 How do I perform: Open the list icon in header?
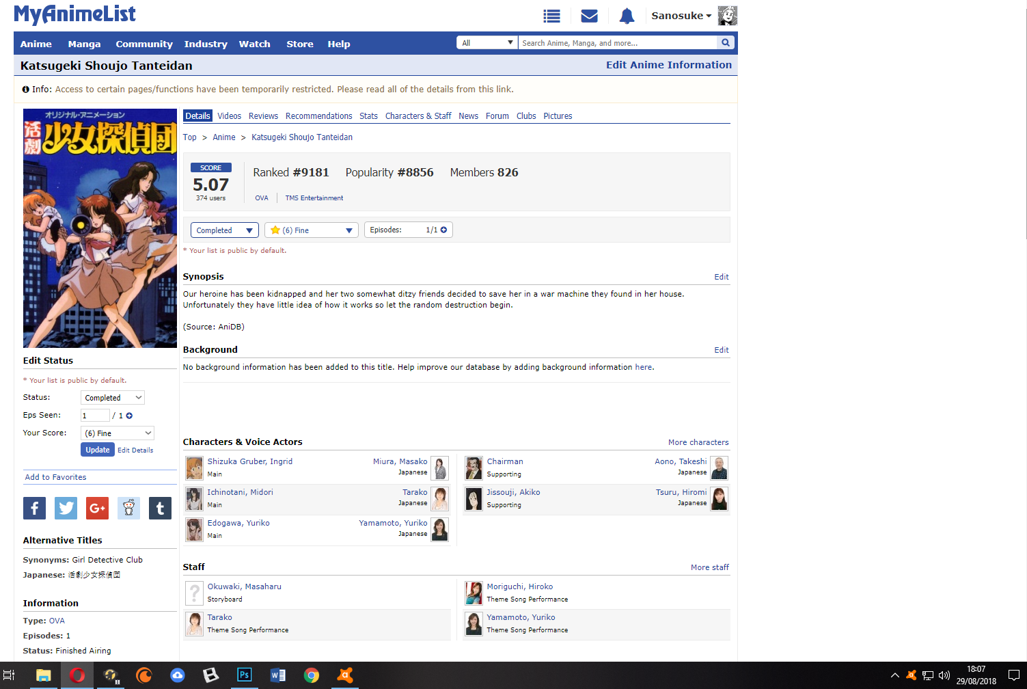coord(551,16)
